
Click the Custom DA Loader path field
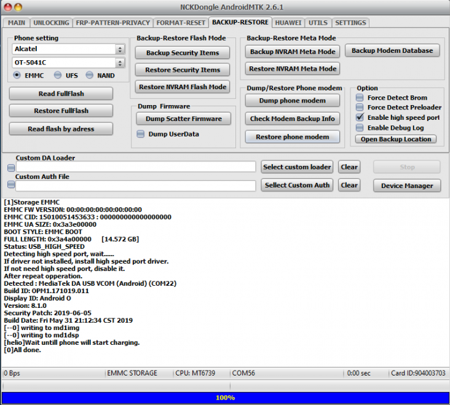click(x=136, y=167)
